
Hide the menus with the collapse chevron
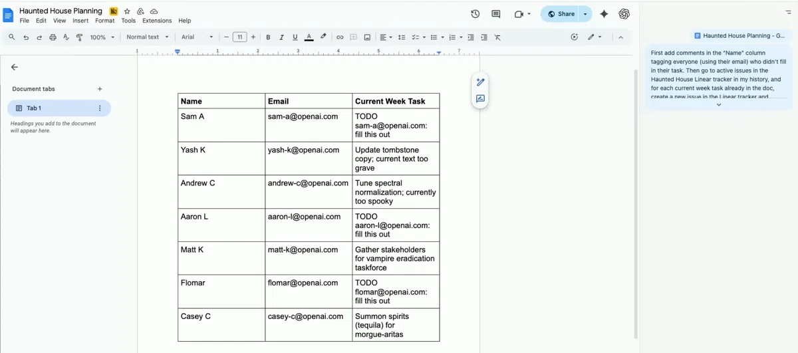[620, 37]
